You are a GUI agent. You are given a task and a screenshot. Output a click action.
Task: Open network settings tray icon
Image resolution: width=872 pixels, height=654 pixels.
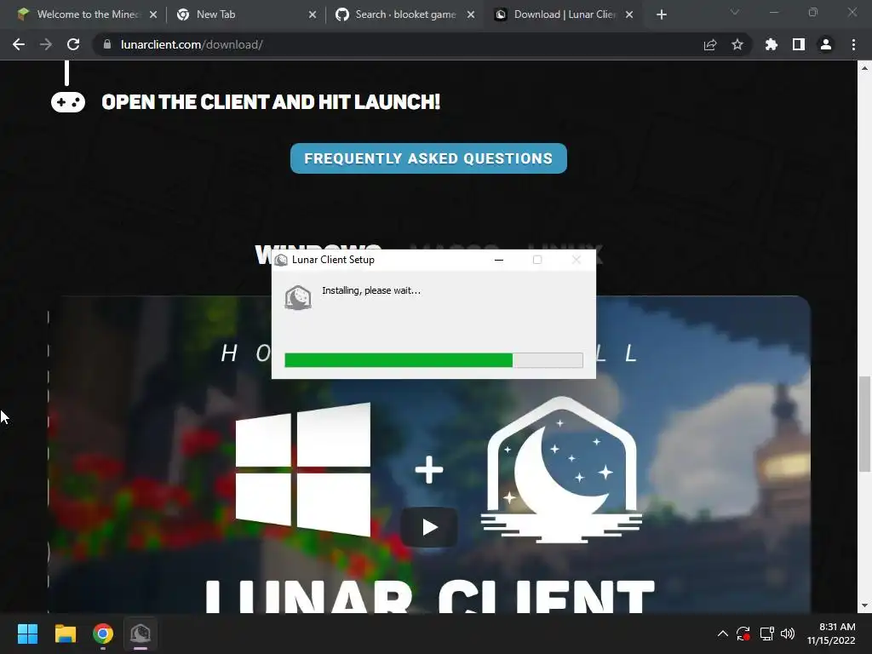tap(767, 634)
